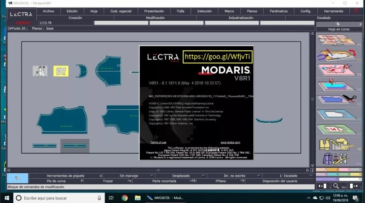Click the MVG36726 Modaris taskbar button
This screenshot has height=203, width=365.
pos(166,198)
